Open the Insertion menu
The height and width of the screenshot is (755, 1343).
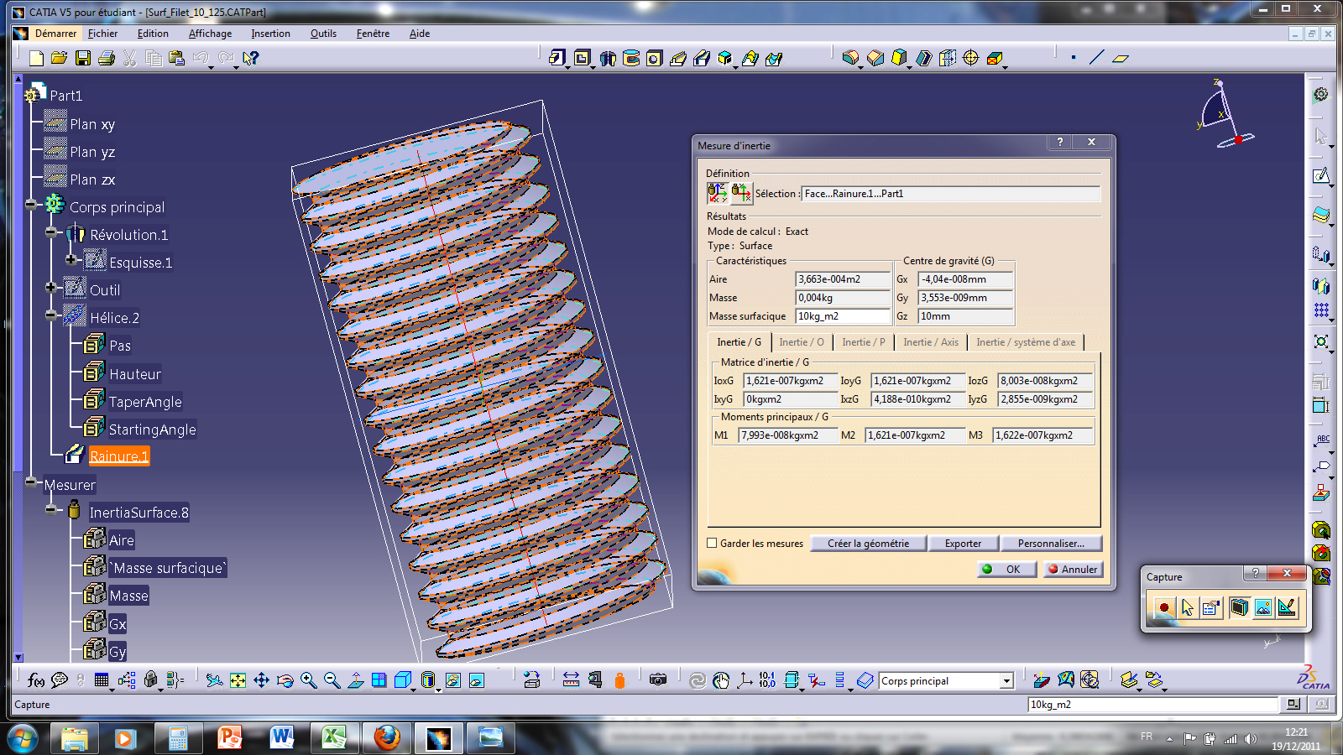(270, 34)
